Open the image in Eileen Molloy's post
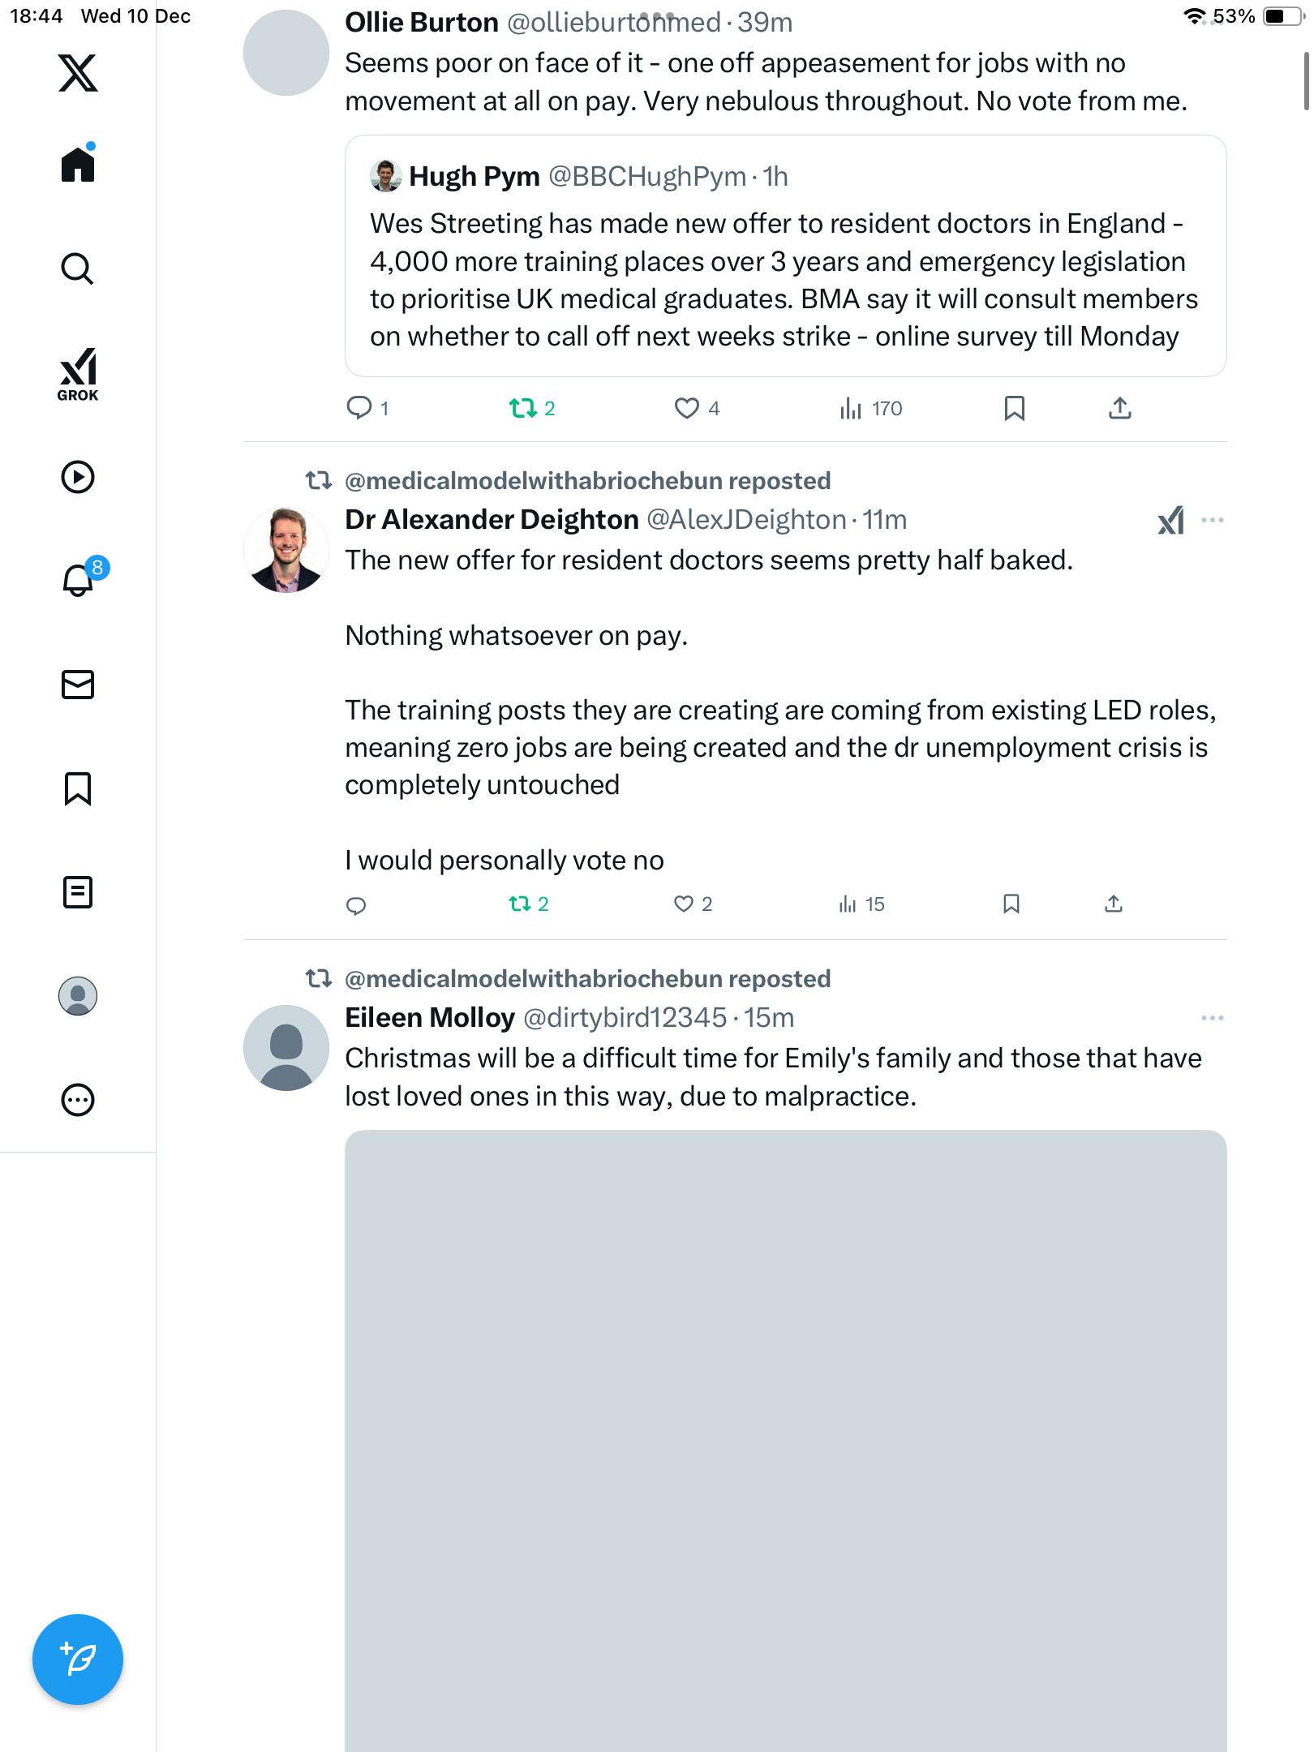1314x1752 pixels. (785, 1441)
